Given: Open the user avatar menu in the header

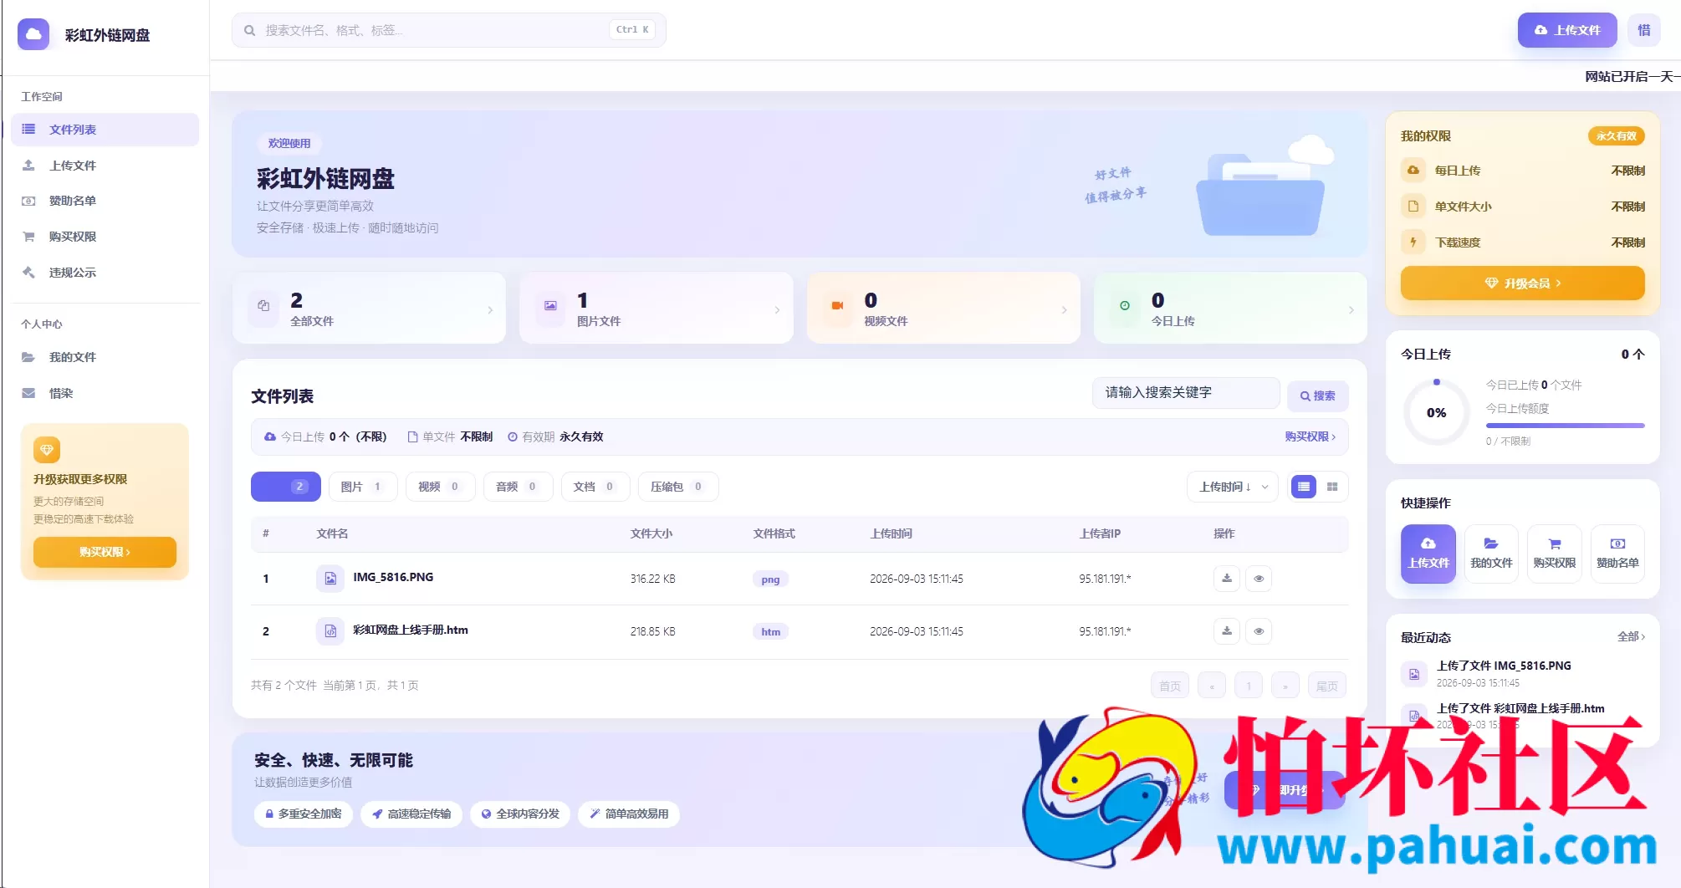Looking at the screenshot, I should point(1644,30).
